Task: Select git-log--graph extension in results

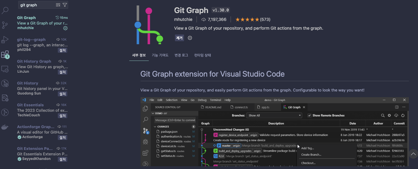Action: [42, 45]
